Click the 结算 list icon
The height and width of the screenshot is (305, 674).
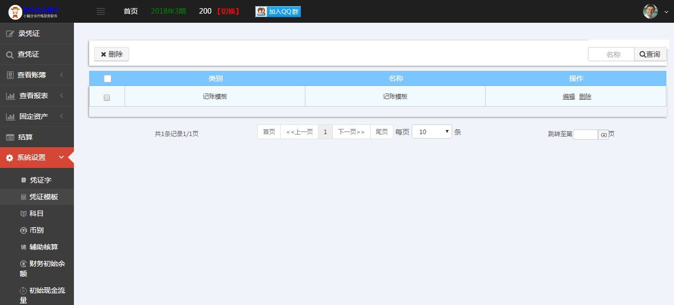click(10, 137)
